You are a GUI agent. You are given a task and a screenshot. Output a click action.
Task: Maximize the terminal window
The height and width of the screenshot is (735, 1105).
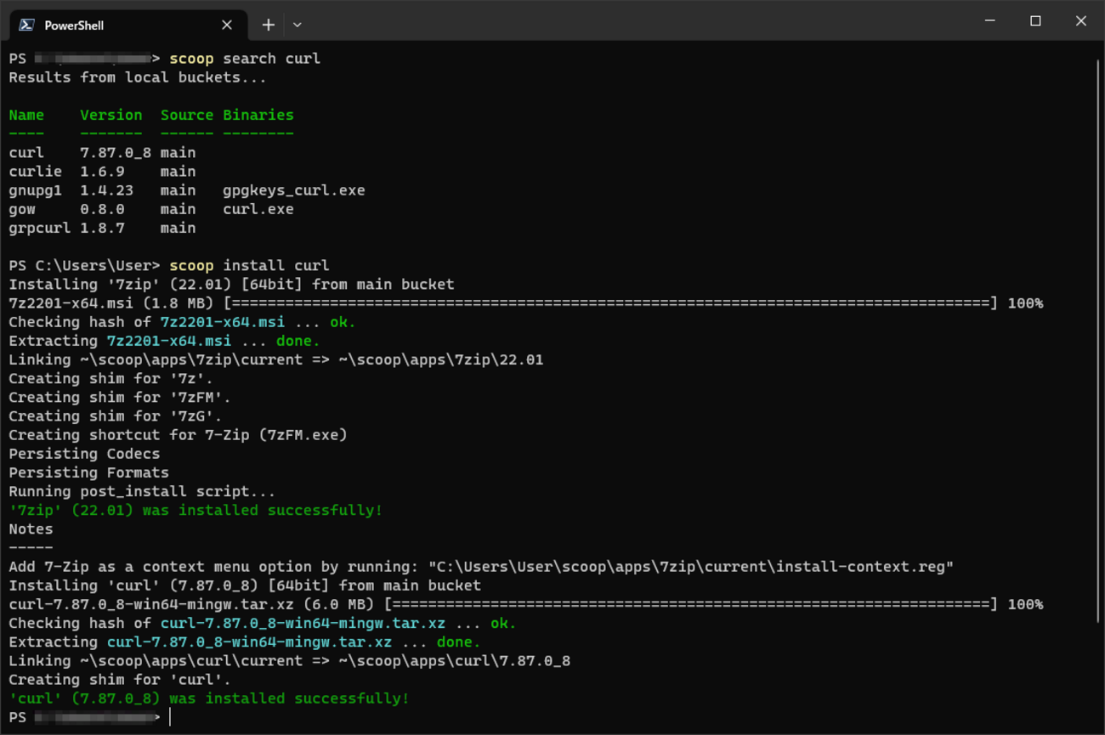[x=1035, y=21]
